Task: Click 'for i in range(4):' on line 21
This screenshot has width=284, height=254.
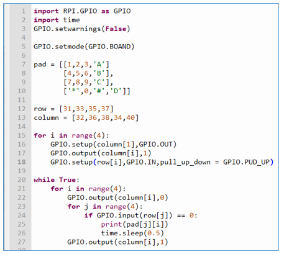Action: point(88,189)
